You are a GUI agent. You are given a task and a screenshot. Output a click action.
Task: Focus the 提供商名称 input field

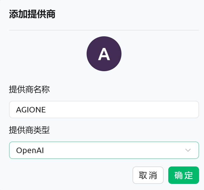click(104, 110)
